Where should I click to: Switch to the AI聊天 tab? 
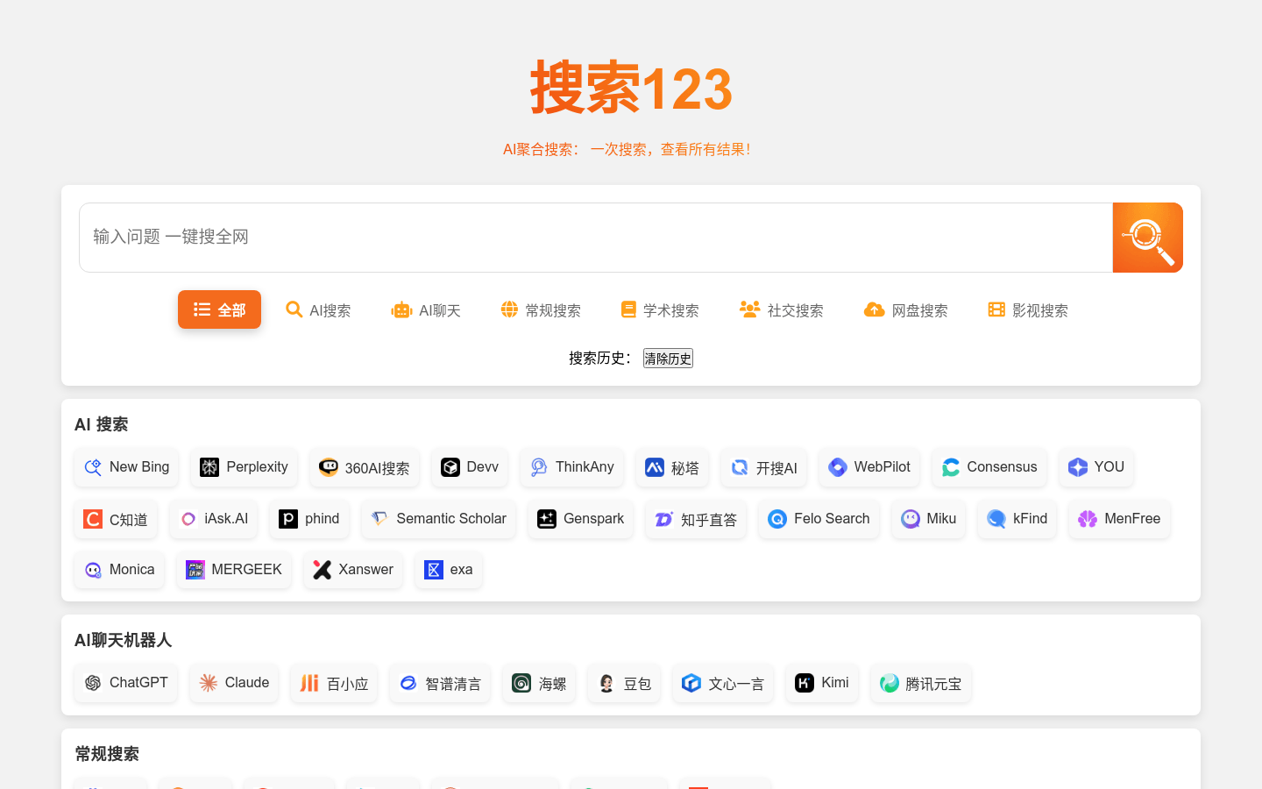tap(426, 309)
